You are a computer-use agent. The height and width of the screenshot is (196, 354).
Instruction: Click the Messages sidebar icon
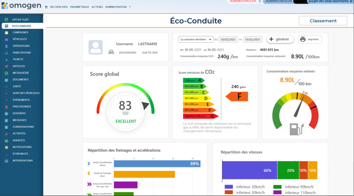[x=6, y=120]
